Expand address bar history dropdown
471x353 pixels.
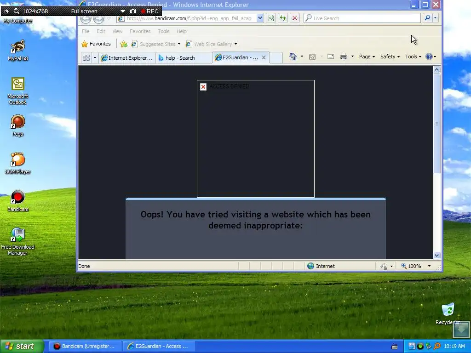pos(260,18)
